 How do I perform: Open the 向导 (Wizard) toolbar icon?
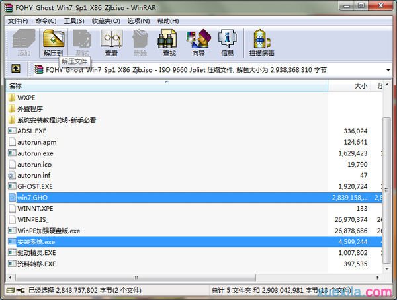click(x=198, y=42)
